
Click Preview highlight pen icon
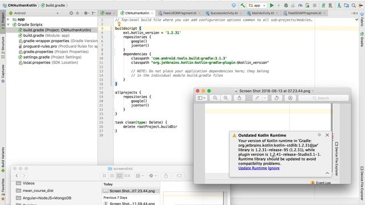(x=257, y=98)
